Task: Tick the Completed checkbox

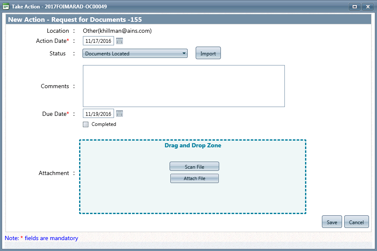Action: point(85,124)
